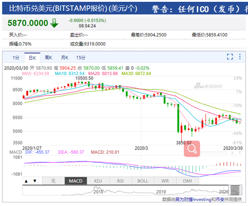This screenshot has width=248, height=206.
Task: Click the MA20: 6013.66 legend label
Action: [x=103, y=74]
